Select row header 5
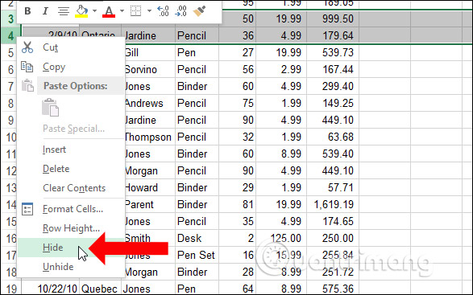 click(x=10, y=53)
